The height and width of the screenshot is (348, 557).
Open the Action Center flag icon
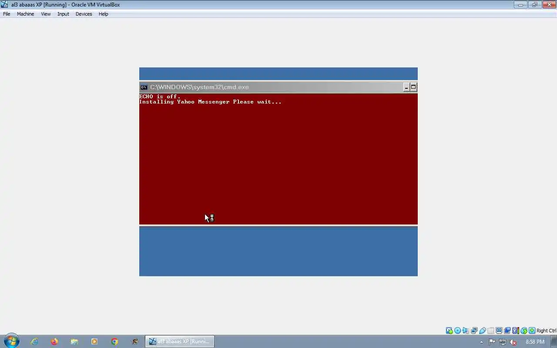click(492, 342)
